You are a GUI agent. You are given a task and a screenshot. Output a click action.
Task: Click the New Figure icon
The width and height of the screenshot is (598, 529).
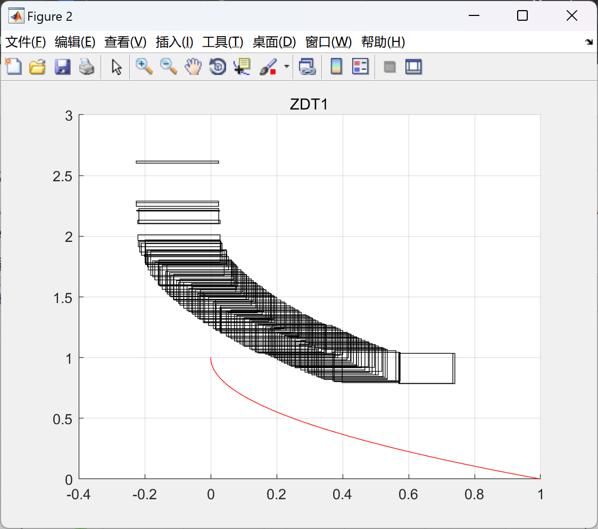[x=13, y=66]
